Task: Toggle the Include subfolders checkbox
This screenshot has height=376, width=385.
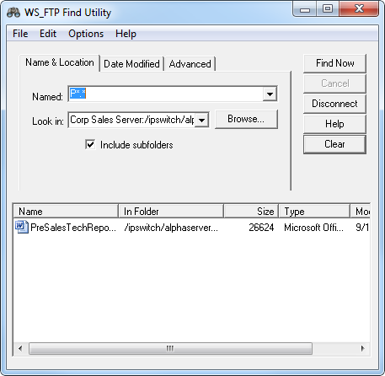Action: [90, 145]
